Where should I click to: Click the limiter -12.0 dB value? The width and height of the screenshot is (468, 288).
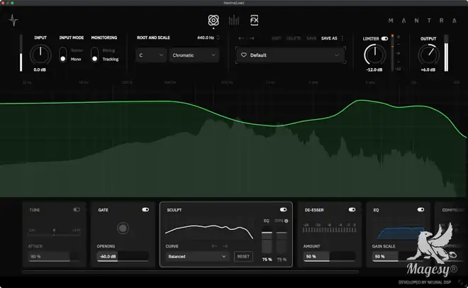374,70
